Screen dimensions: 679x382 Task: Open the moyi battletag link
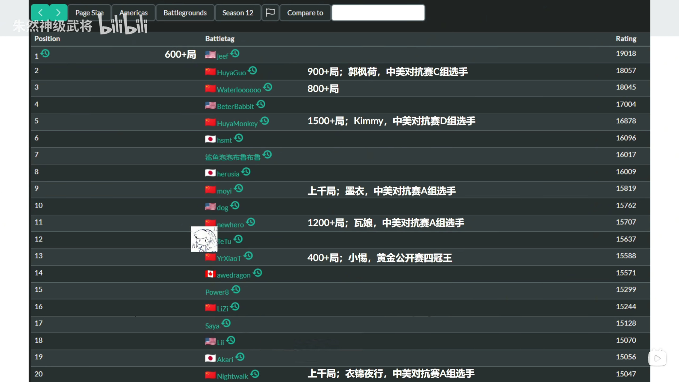224,191
